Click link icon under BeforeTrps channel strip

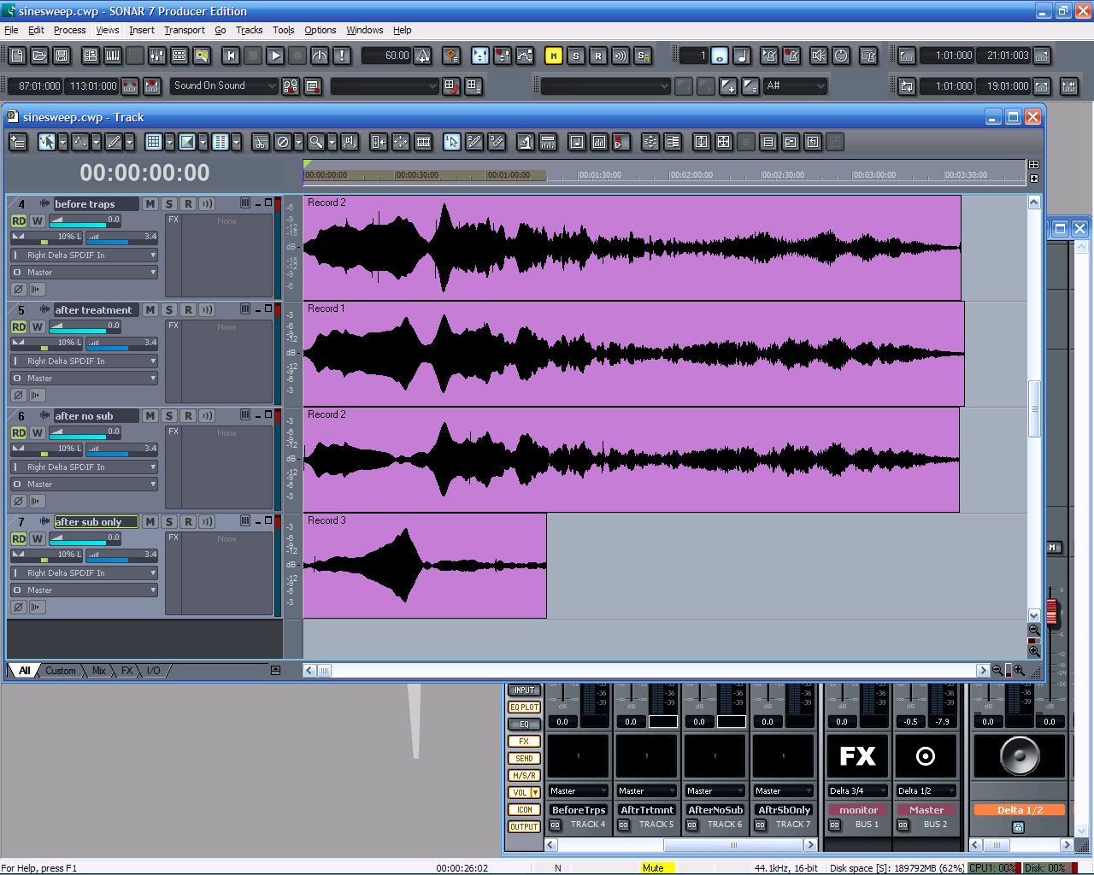(555, 825)
